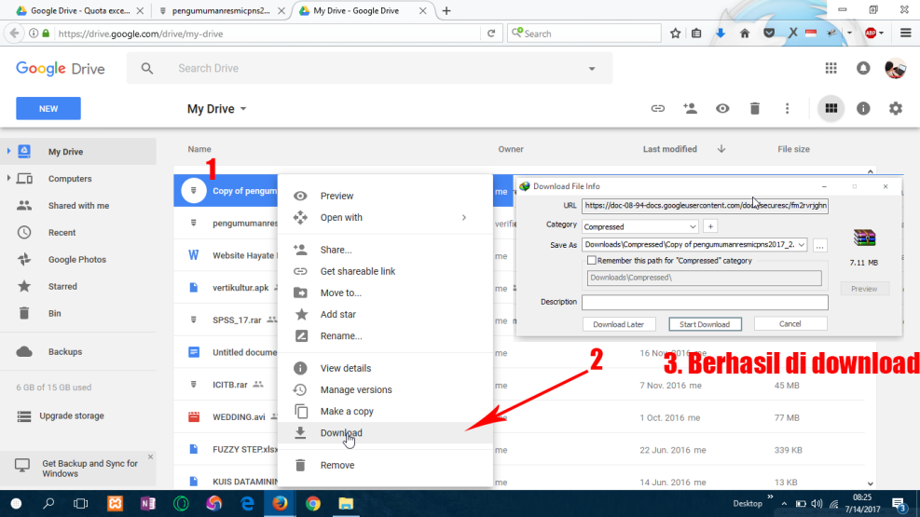
Task: Cancel the Download File Info dialog
Action: [x=790, y=323]
